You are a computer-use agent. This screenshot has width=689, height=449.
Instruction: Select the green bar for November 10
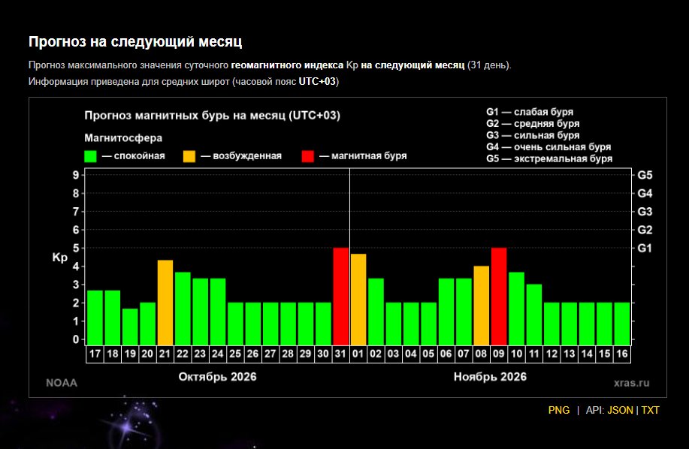pos(516,309)
